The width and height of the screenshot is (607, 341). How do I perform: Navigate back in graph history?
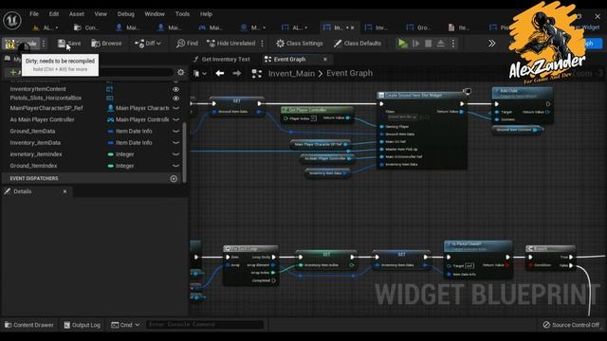[220, 73]
